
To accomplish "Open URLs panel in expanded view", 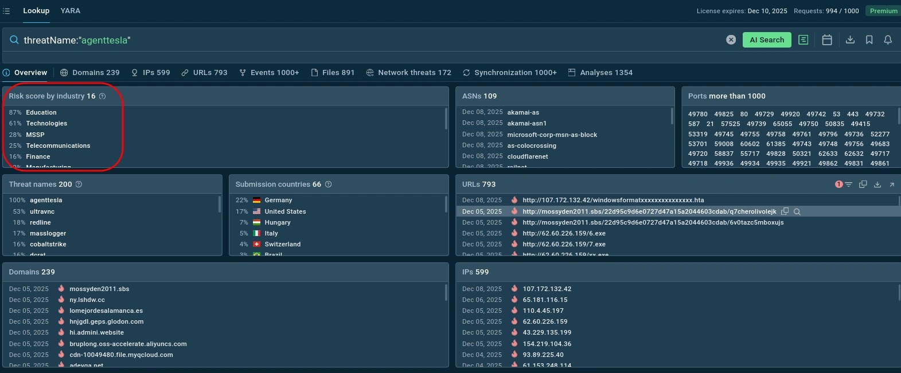I will pos(892,184).
